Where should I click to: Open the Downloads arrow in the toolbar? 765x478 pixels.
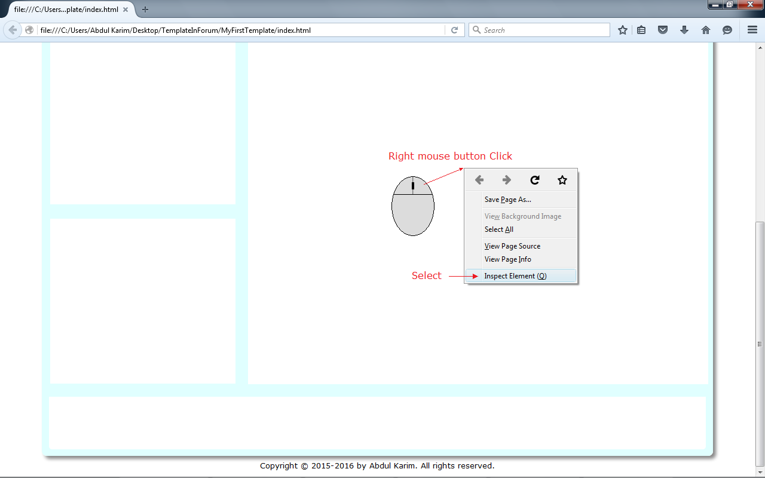[684, 30]
